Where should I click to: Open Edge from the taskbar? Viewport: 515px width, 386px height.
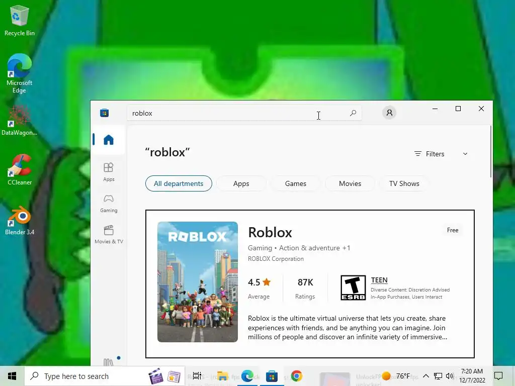coord(247,376)
